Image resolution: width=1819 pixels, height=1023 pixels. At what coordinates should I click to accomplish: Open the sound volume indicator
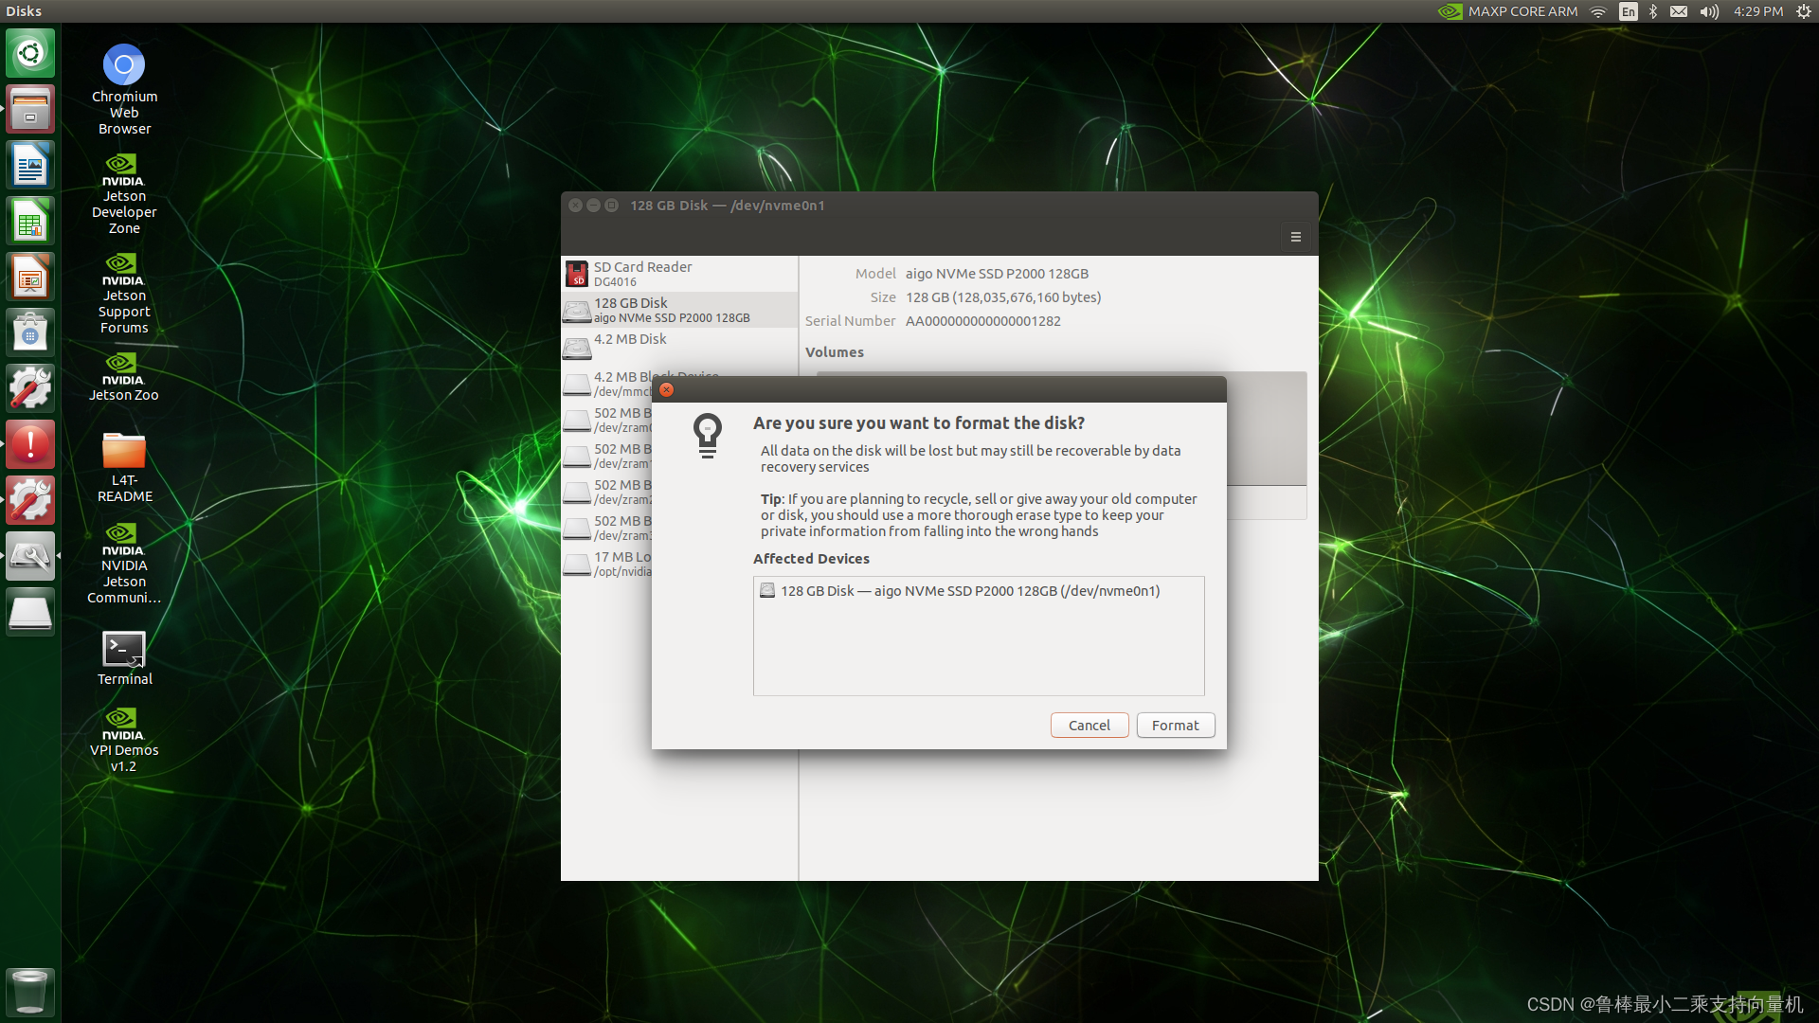pyautogui.click(x=1709, y=11)
